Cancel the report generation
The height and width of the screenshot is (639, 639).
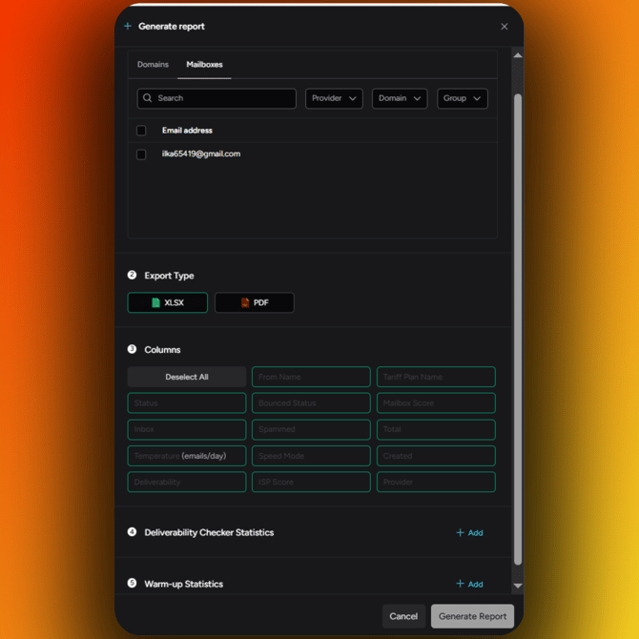click(x=403, y=616)
